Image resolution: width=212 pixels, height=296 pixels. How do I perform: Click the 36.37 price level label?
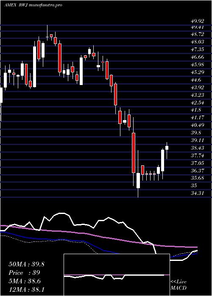click(x=198, y=170)
